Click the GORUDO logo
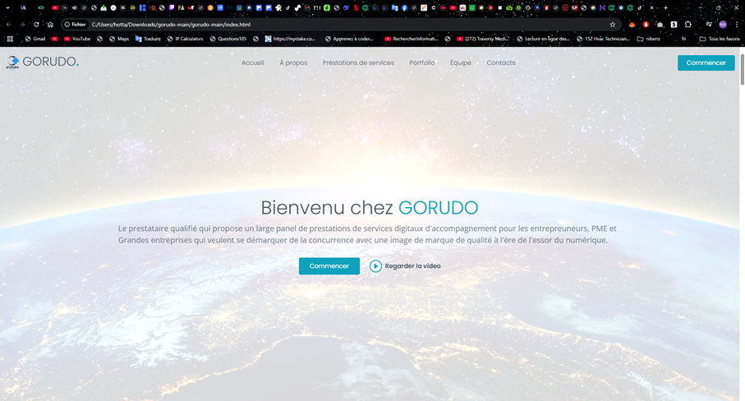This screenshot has height=401, width=745. [42, 62]
